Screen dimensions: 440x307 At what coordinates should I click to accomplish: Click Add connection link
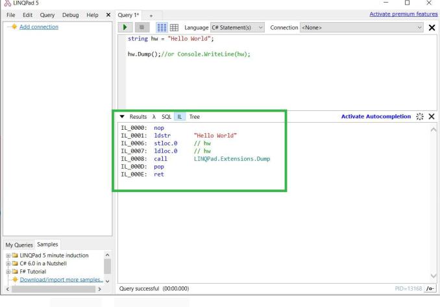39,27
